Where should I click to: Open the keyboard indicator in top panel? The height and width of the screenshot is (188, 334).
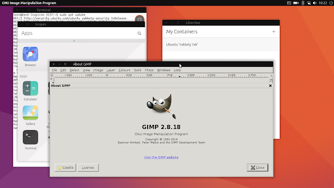point(289,3)
